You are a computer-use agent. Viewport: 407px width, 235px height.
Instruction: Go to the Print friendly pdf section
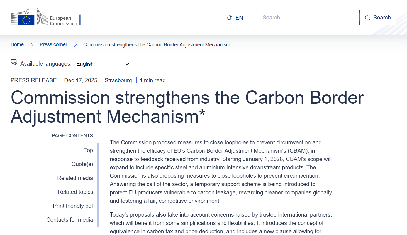(73, 206)
